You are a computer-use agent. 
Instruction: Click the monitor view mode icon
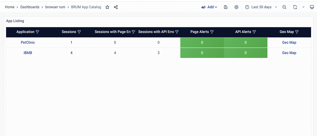[x=312, y=7]
